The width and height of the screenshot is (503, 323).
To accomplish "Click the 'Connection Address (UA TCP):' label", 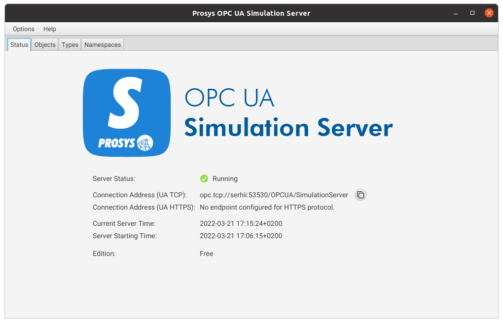I will [140, 195].
